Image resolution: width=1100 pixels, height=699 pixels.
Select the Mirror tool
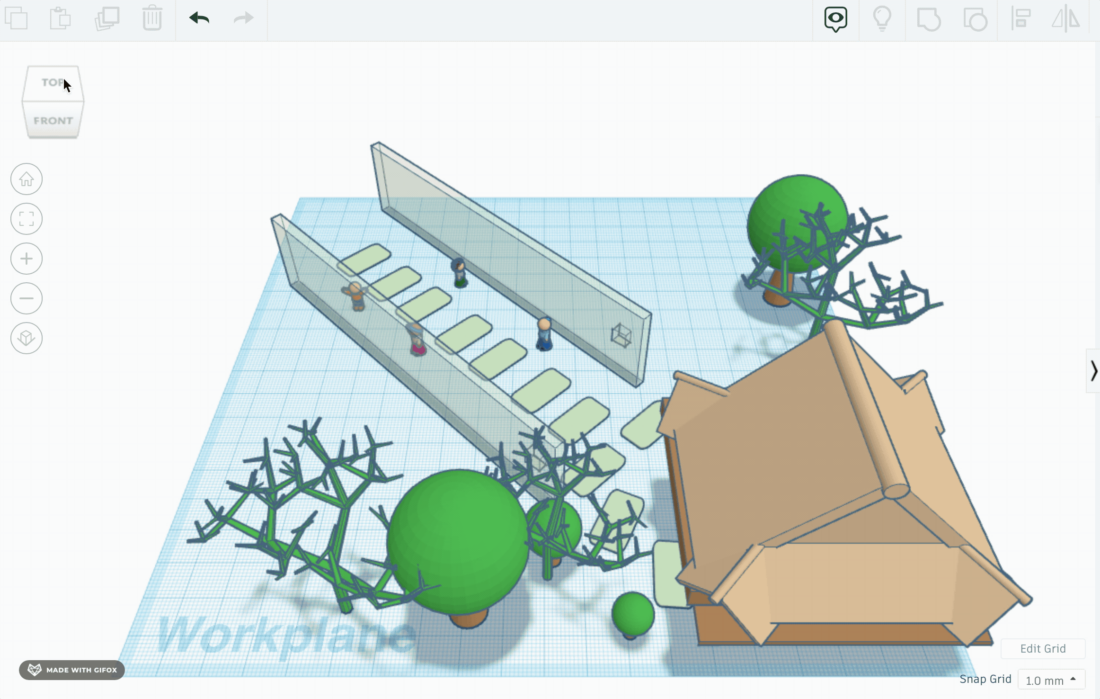pos(1066,19)
